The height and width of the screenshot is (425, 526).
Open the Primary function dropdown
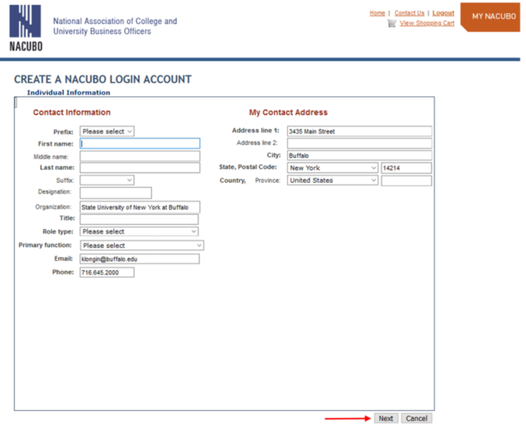click(x=142, y=245)
